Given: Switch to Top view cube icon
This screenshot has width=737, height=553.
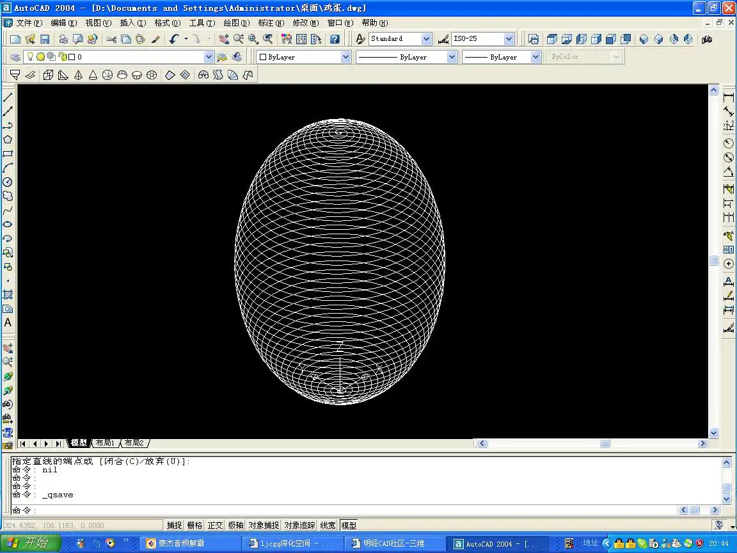Looking at the screenshot, I should 552,39.
